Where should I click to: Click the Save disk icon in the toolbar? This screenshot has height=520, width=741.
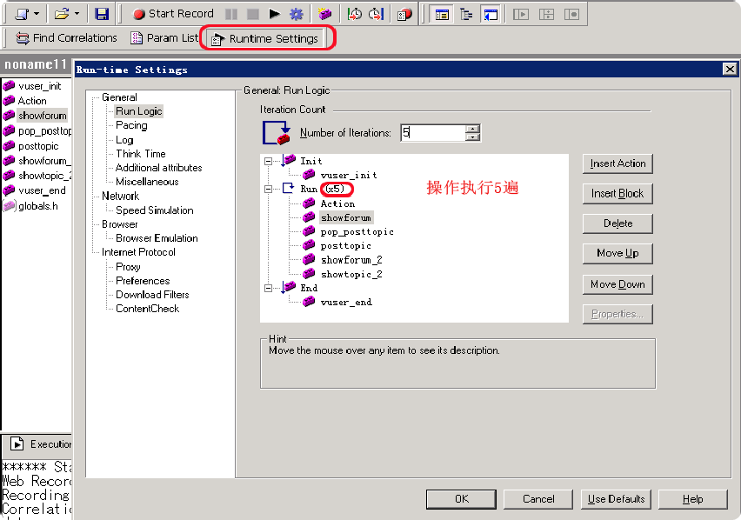click(x=102, y=14)
